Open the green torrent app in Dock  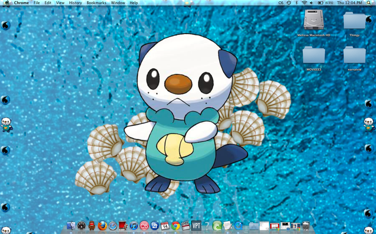click(x=217, y=226)
